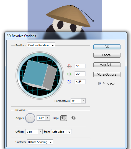This screenshot has height=149, width=131.
Task: Open the Surface shading dropdown
Action: (x=40, y=142)
